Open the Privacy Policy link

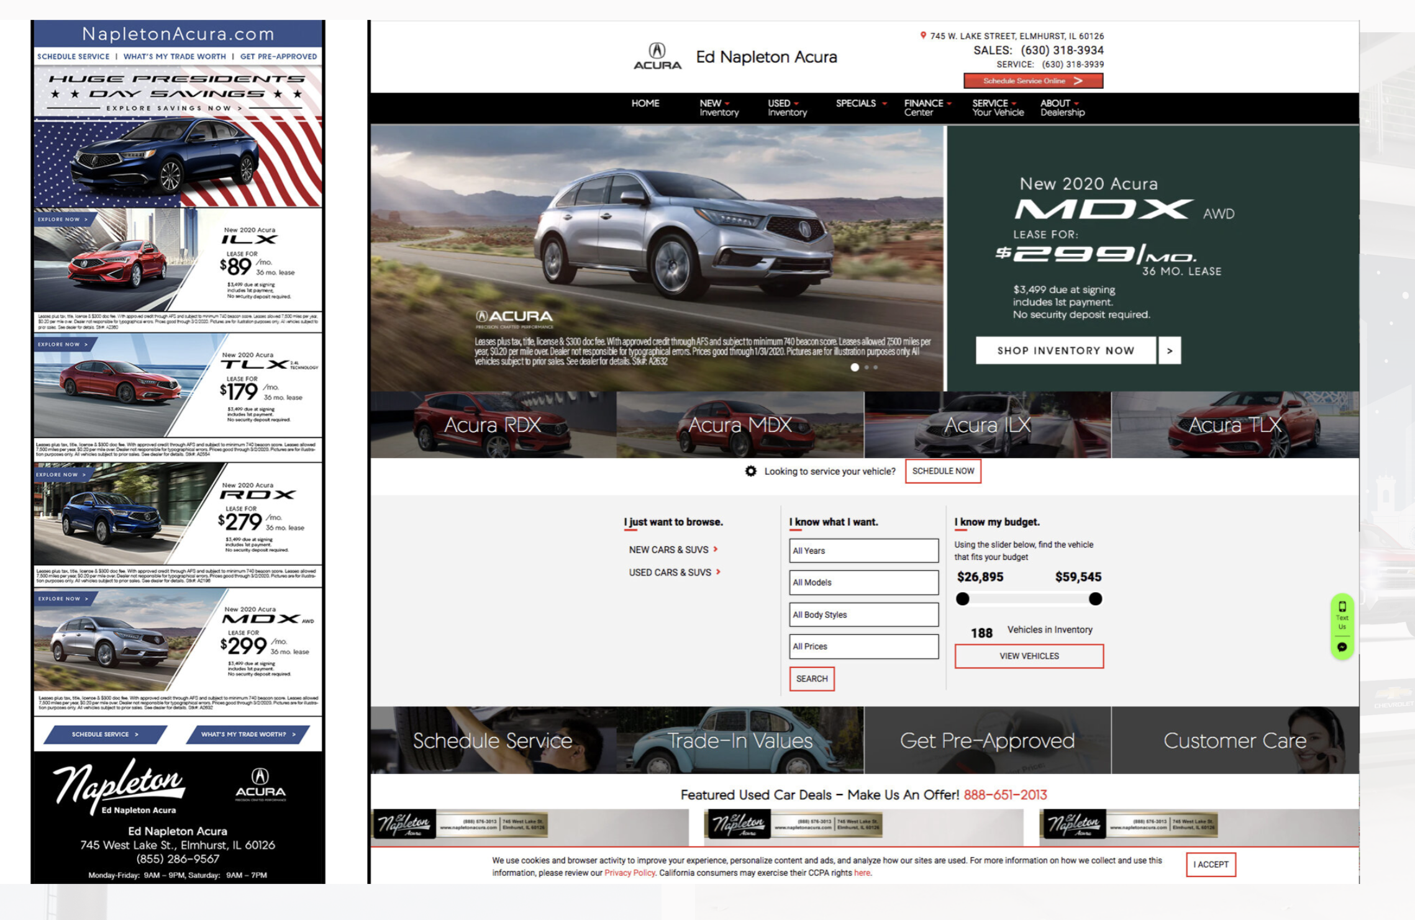tap(629, 873)
